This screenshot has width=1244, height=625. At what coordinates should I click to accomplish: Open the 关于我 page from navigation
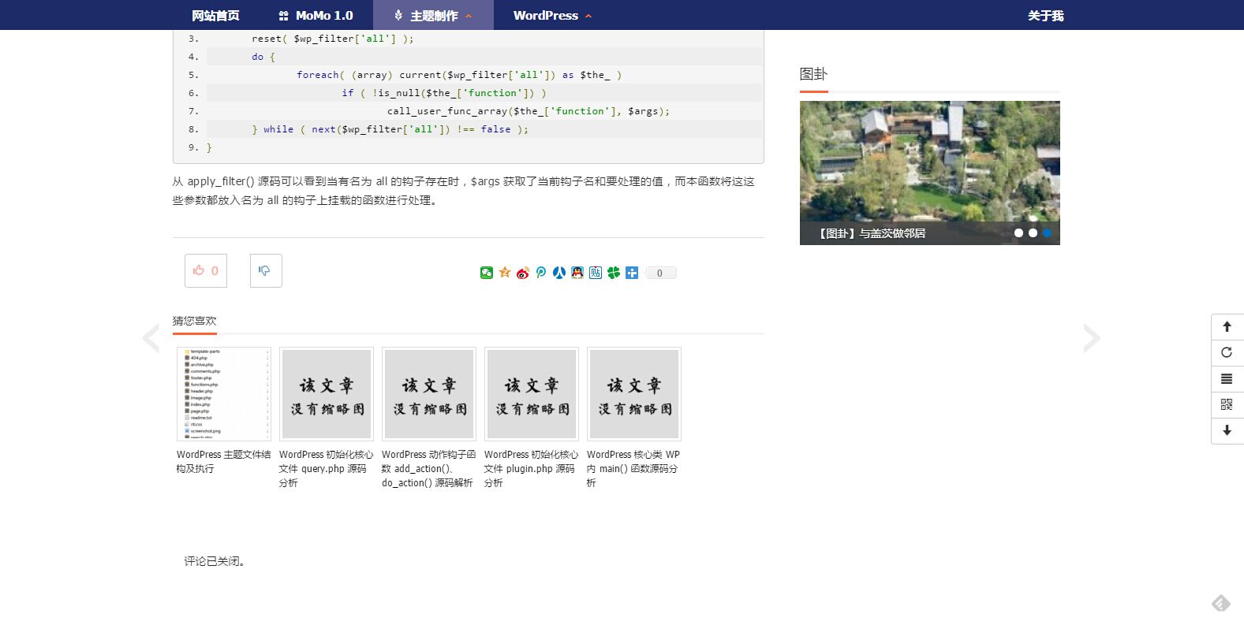coord(1045,16)
